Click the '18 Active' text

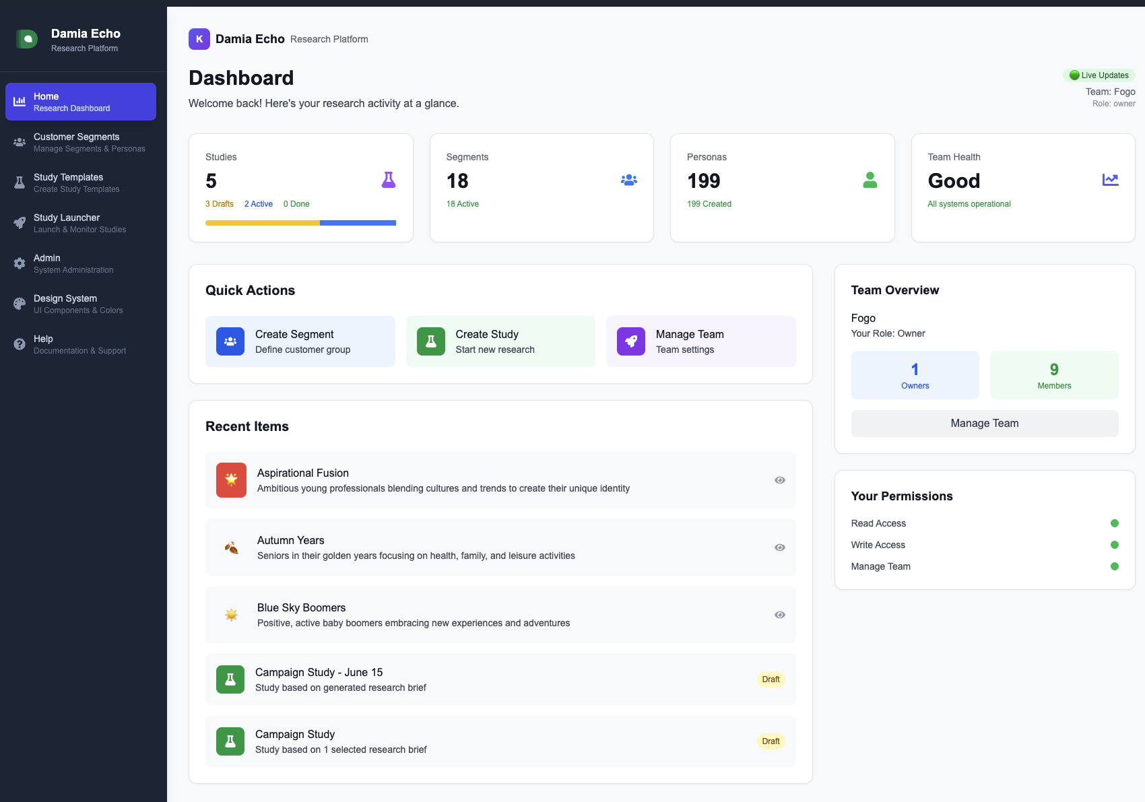[463, 204]
